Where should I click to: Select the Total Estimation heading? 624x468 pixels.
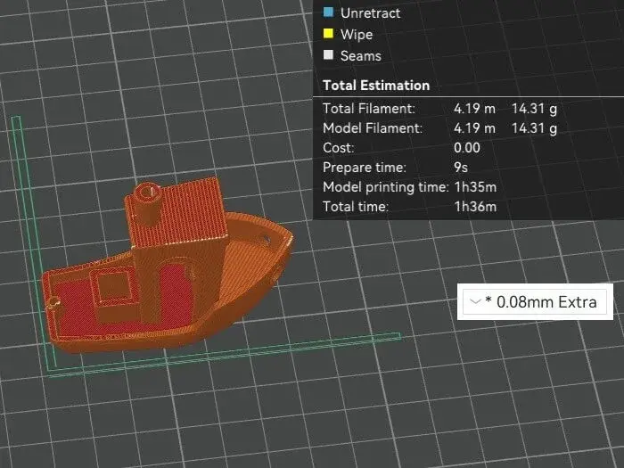pos(376,86)
